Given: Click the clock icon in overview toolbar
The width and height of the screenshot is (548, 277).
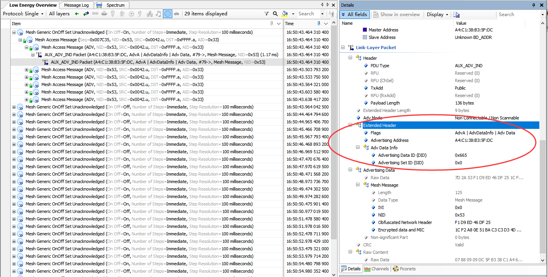Looking at the screenshot, I should pos(131,14).
